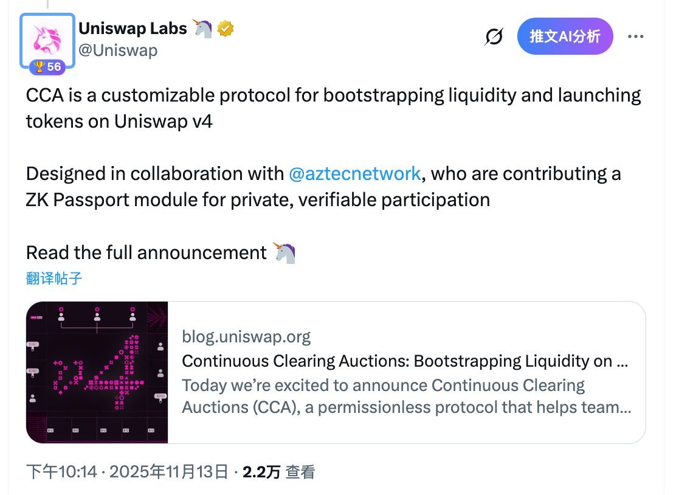The image size is (693, 495).
Task: Open the Uniswap Labs display name
Action: coord(133,29)
